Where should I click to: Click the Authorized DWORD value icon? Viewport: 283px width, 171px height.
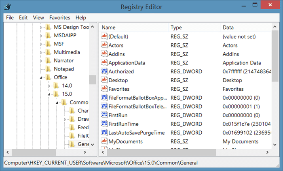[x=103, y=71]
